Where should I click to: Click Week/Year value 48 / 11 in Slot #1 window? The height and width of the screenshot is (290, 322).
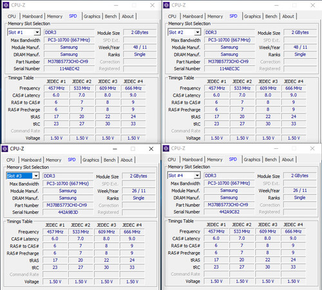[140, 47]
